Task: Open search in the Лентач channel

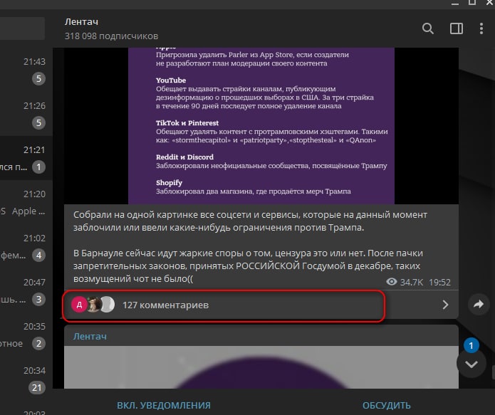Action: pos(428,28)
